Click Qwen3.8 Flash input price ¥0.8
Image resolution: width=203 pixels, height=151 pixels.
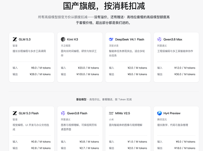pos(89,142)
